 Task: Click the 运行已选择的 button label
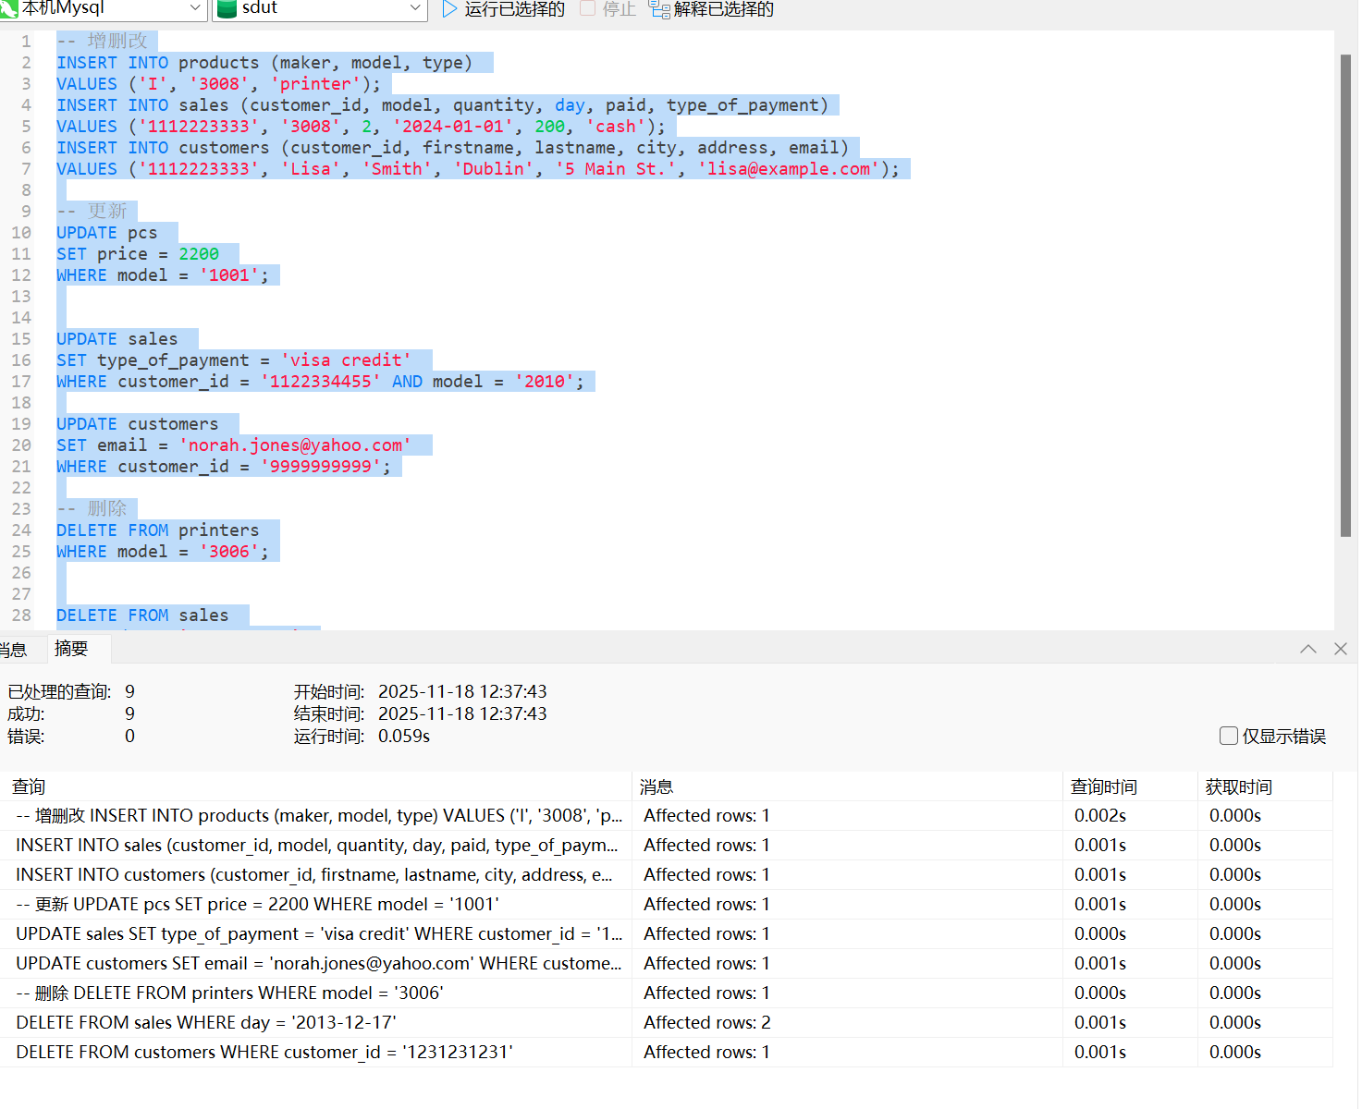pos(514,9)
